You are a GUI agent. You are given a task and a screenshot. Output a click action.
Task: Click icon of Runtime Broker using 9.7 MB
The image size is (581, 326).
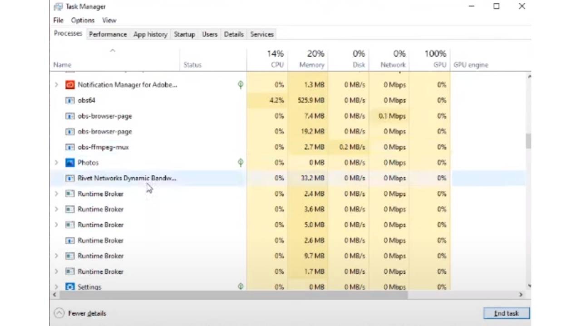click(69, 256)
